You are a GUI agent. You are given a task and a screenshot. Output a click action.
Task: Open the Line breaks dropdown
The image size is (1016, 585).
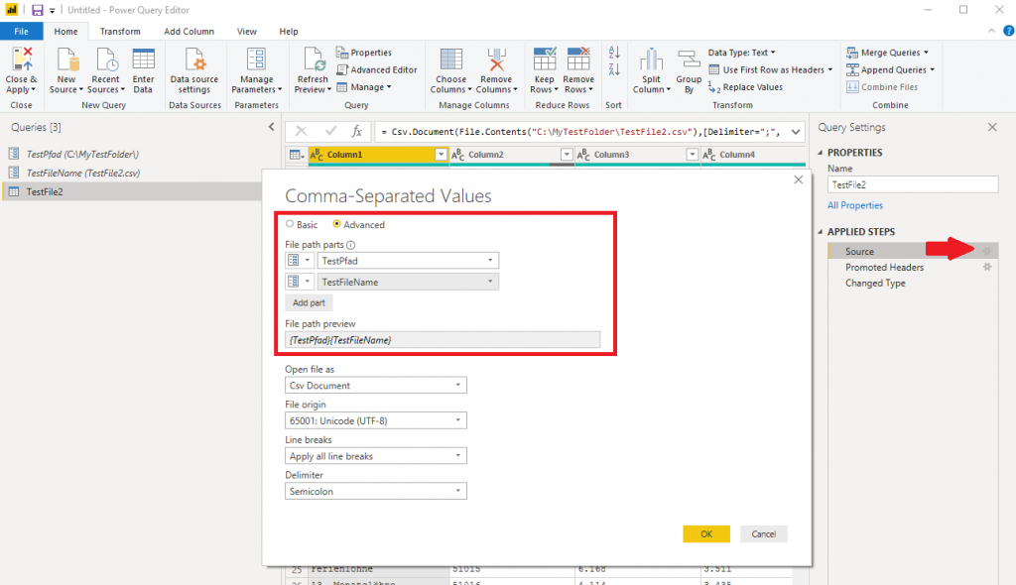point(376,456)
